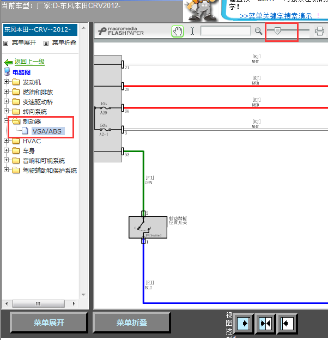Click the view control left-arrow button
The width and height of the screenshot is (328, 340).
pyautogui.click(x=287, y=324)
